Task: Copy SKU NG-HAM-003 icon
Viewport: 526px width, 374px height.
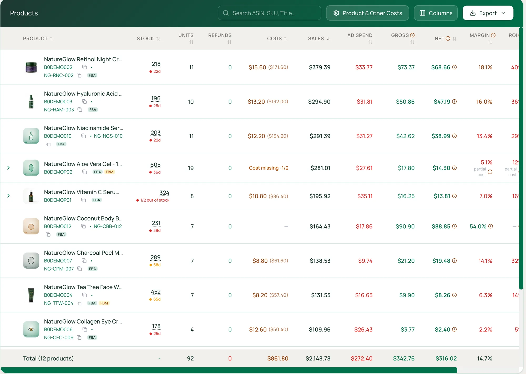Action: (x=80, y=110)
